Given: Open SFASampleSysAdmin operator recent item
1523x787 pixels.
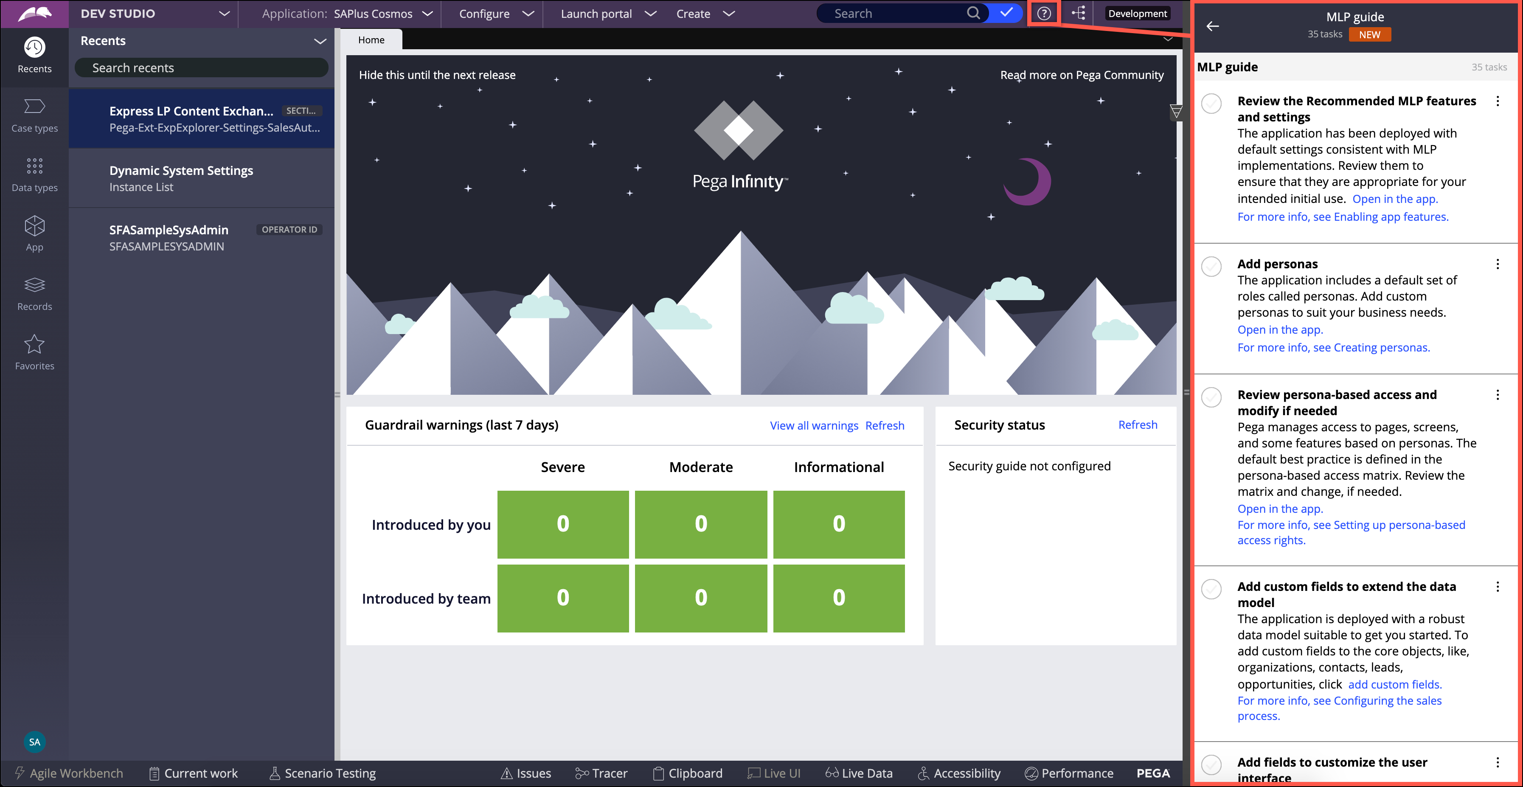Looking at the screenshot, I should coord(202,238).
